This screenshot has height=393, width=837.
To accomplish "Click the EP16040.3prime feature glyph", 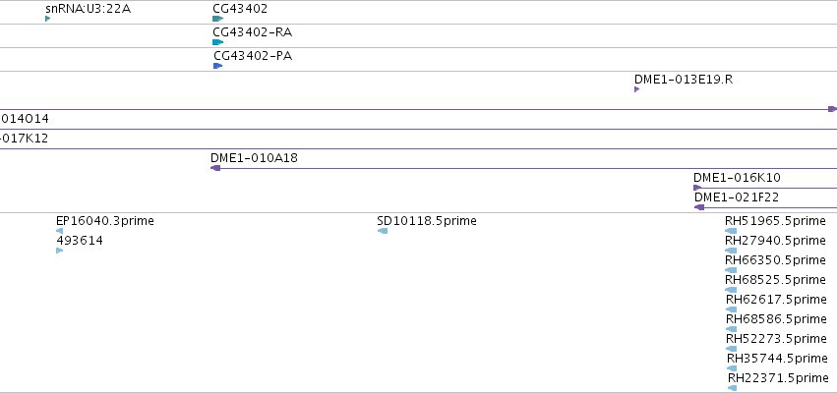I will pos(59,231).
